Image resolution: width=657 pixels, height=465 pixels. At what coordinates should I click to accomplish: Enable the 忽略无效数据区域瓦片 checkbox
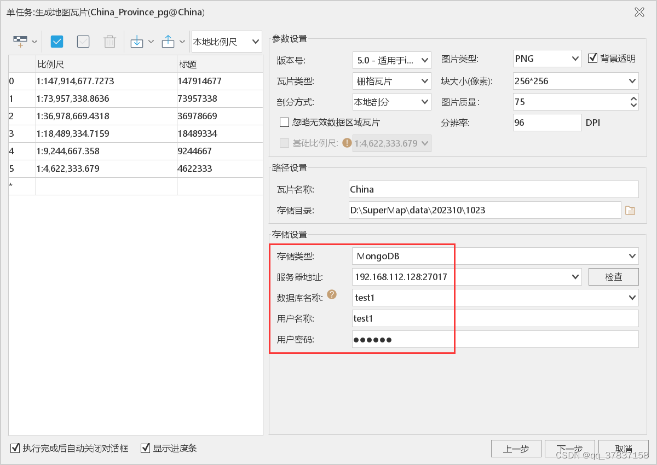coord(285,122)
